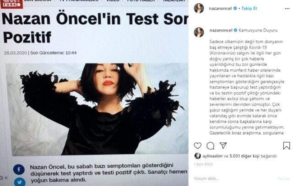Click the aylinaslim small avatar by the likes
293x186 pixels.
point(197,156)
